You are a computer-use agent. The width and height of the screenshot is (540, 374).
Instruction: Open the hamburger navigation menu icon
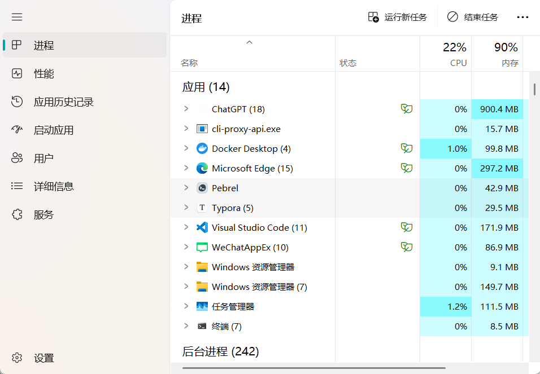click(x=17, y=17)
